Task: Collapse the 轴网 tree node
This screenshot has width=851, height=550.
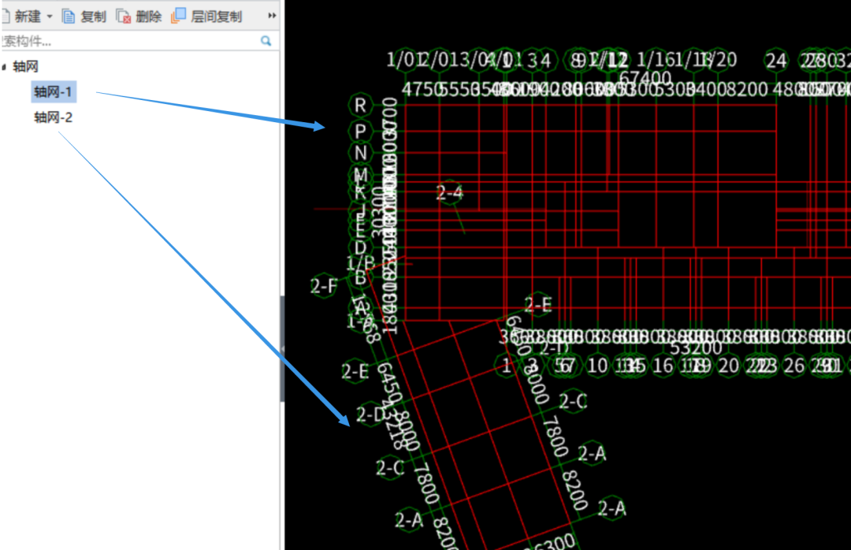Action: point(4,67)
